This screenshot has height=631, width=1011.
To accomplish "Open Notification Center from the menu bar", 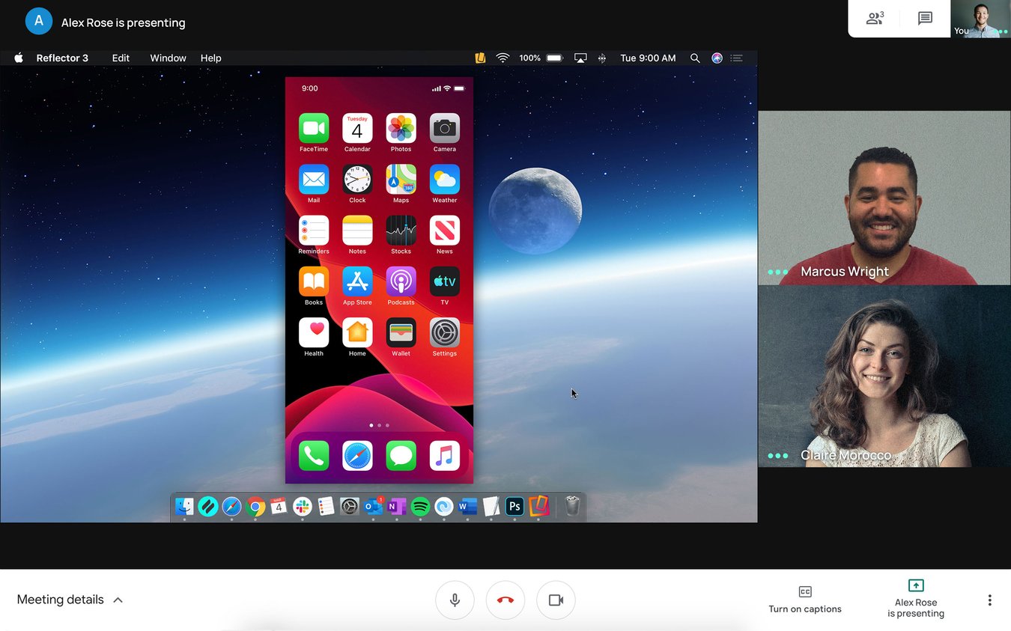I will coord(736,58).
